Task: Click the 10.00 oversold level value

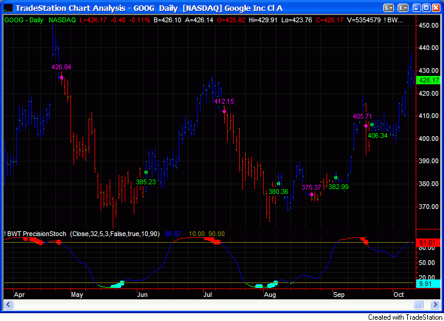Action: tap(196, 234)
